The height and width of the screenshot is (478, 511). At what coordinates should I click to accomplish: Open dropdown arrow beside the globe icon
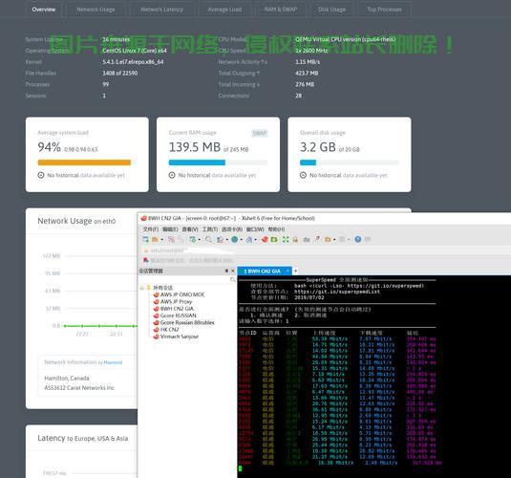[x=241, y=240]
